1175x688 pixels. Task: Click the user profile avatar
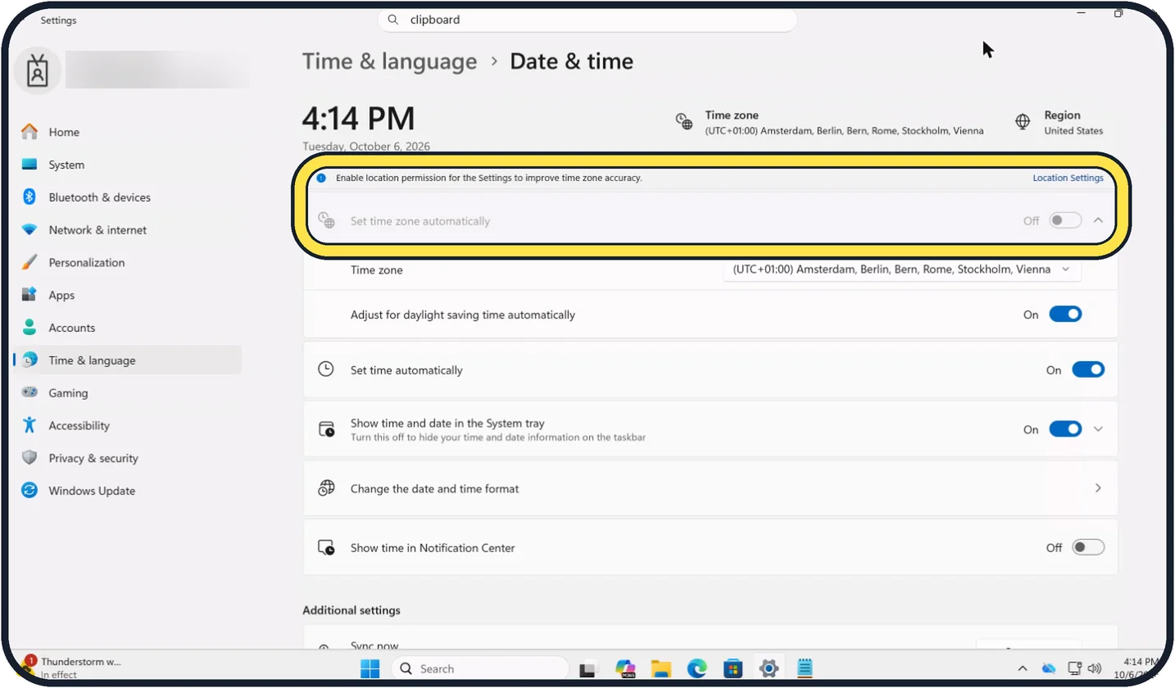pos(37,71)
